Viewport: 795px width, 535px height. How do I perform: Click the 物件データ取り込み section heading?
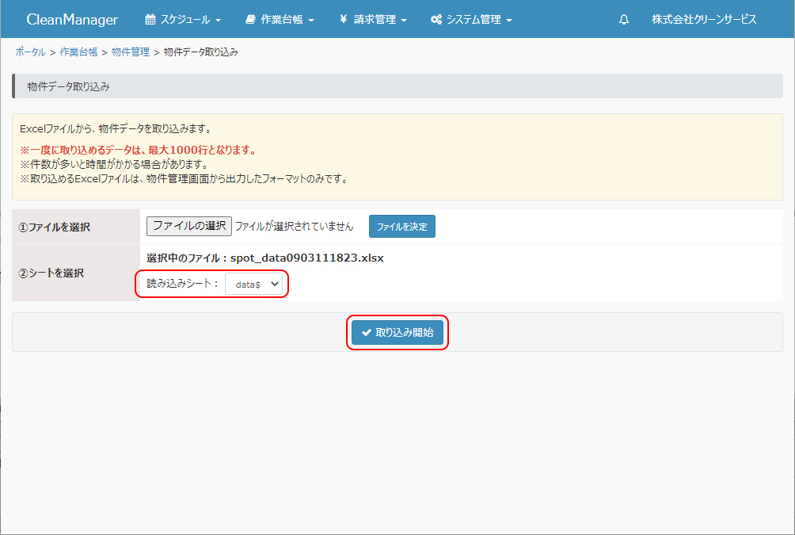[68, 86]
